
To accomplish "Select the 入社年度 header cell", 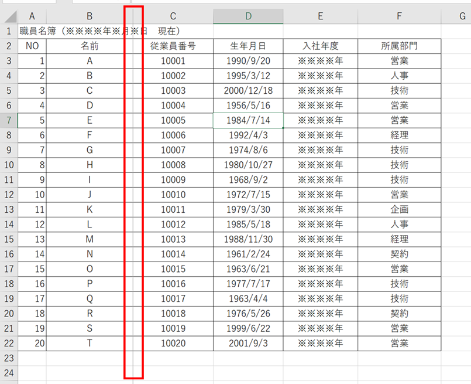I will pos(320,46).
